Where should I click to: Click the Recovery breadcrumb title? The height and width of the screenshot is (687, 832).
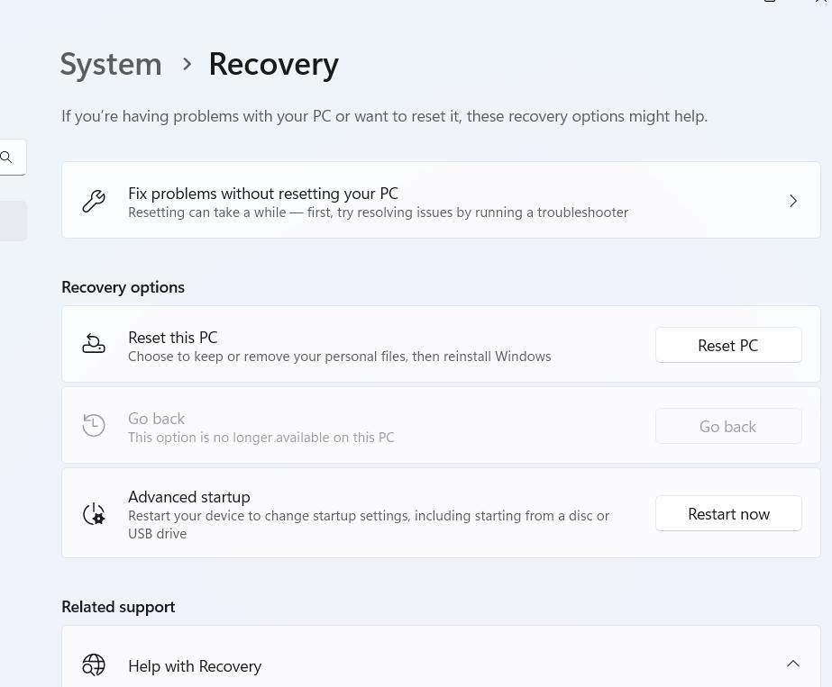(x=273, y=65)
